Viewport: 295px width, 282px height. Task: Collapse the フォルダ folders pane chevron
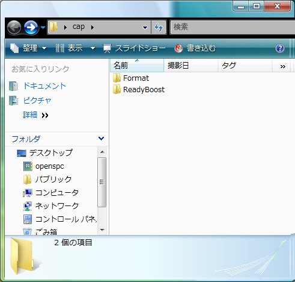point(101,139)
